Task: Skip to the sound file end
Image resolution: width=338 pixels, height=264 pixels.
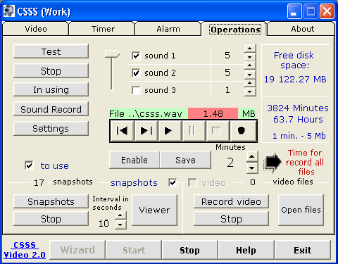Action: point(146,131)
